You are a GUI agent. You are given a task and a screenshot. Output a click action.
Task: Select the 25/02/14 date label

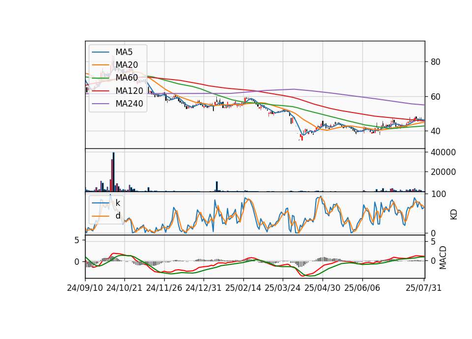243,288
